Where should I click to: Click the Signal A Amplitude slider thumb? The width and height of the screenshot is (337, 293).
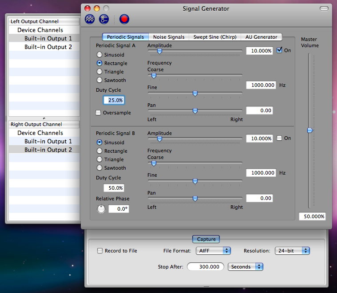tap(159, 51)
